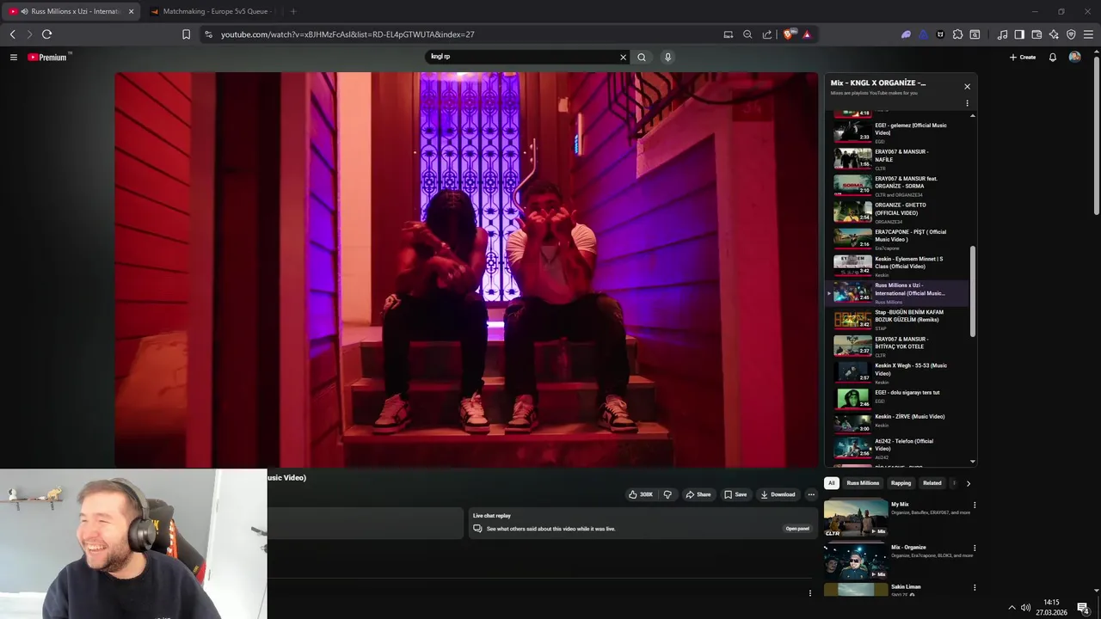The width and height of the screenshot is (1101, 619).
Task: Open options menu for 'Sakin Liman'
Action: [x=975, y=587]
